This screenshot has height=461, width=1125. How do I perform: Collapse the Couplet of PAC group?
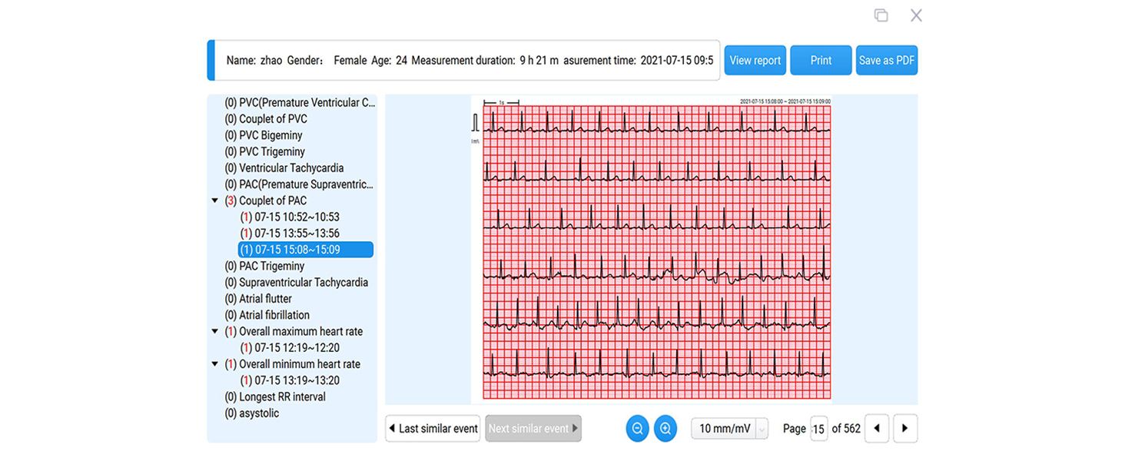tap(214, 201)
